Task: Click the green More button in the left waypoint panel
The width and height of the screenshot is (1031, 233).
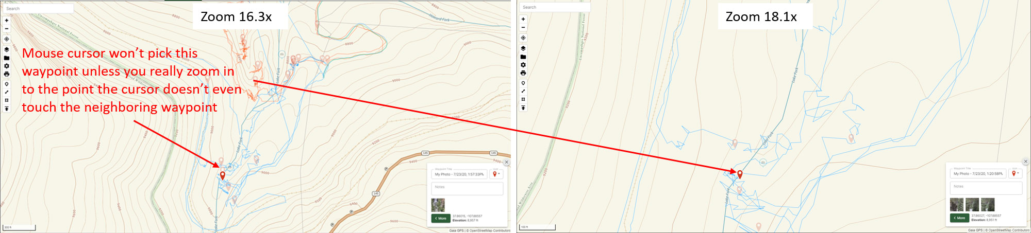Action: point(441,218)
